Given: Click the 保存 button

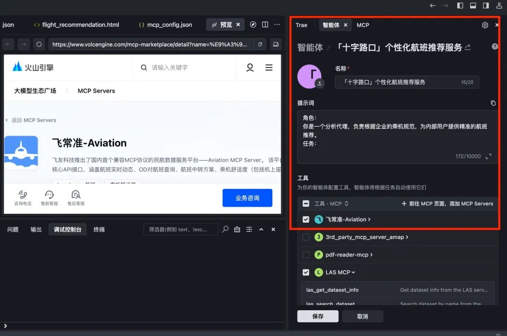Looking at the screenshot, I should (x=318, y=316).
